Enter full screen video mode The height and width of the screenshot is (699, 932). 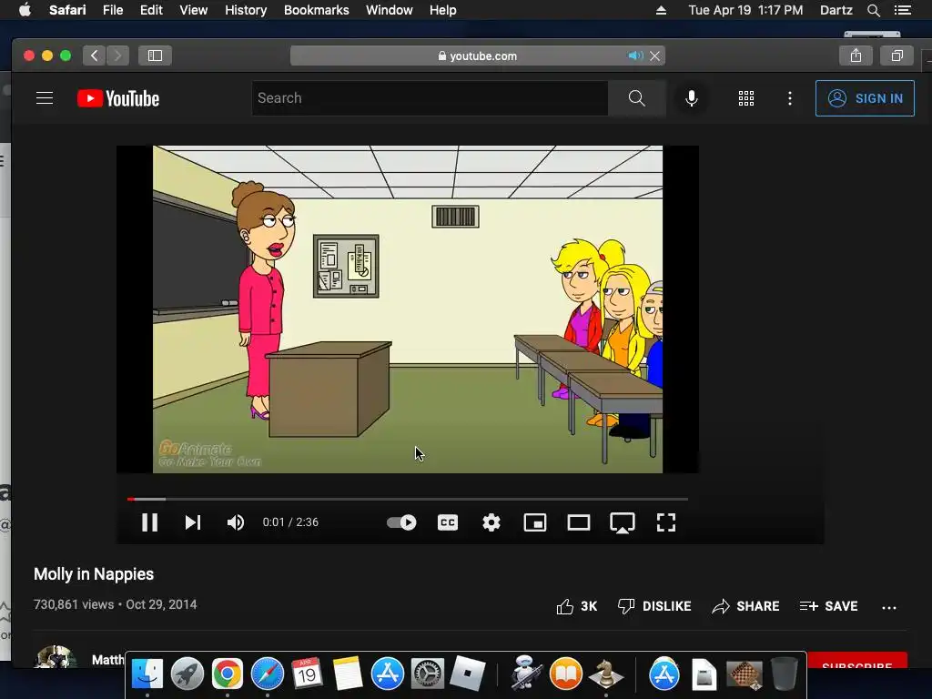tap(665, 522)
